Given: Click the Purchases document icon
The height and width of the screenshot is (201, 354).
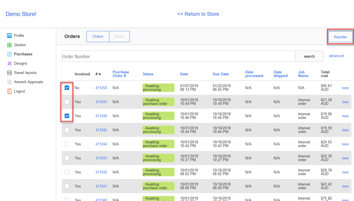Looking at the screenshot, I should coord(9,54).
